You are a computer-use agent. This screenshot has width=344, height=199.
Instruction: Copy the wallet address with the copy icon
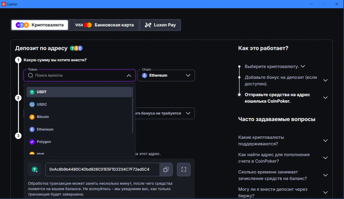(x=166, y=169)
